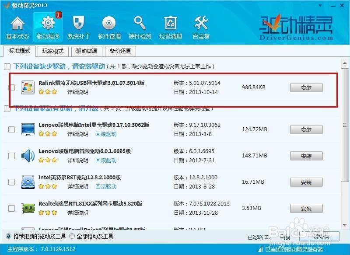350x255 pixels.
Task: Check the Lenovo Intel display driver checkbox
Action: tap(12, 129)
